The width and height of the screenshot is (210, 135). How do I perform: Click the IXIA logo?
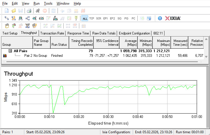173,18
